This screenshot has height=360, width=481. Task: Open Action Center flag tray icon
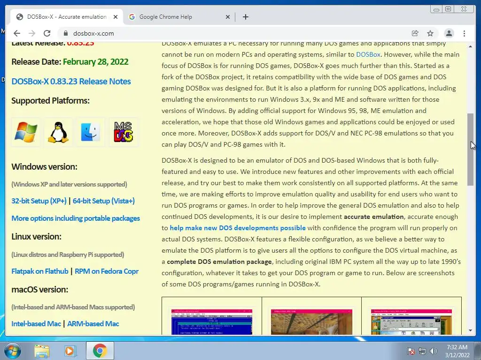(x=411, y=352)
